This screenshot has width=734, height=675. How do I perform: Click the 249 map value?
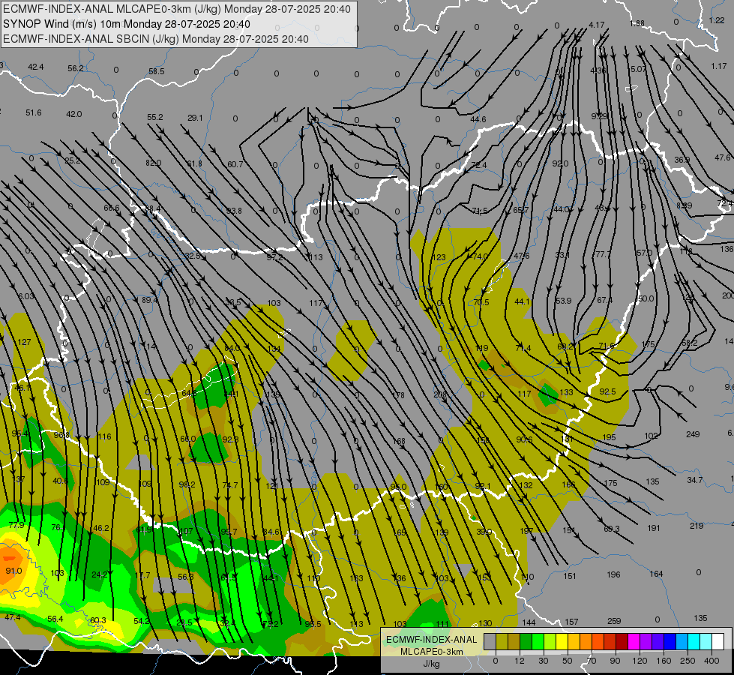tap(693, 434)
